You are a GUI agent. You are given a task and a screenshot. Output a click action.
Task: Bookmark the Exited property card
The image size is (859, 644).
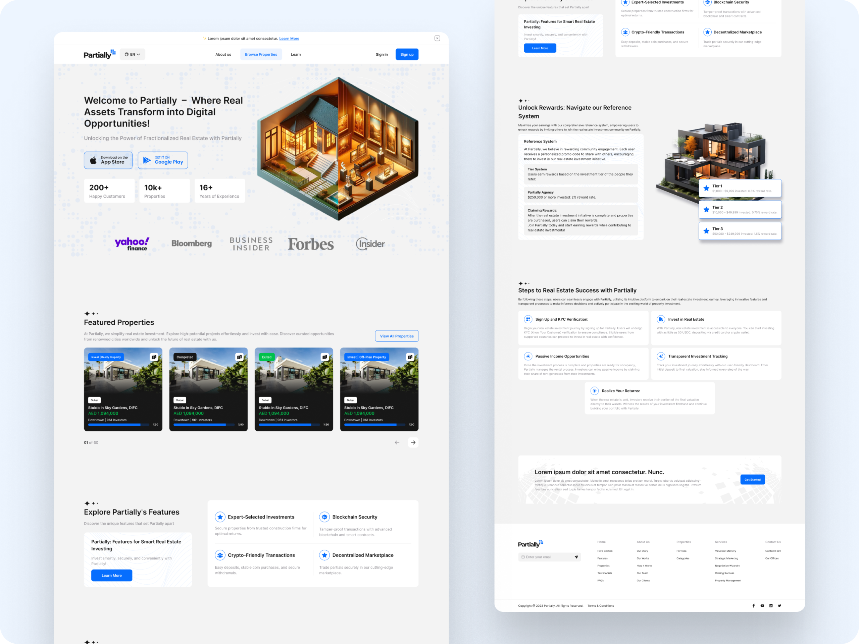point(325,357)
